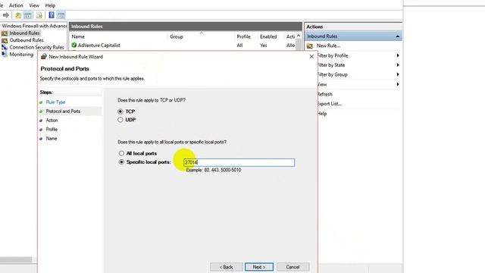
Task: Click the export list toolbar icon
Action: point(39,15)
